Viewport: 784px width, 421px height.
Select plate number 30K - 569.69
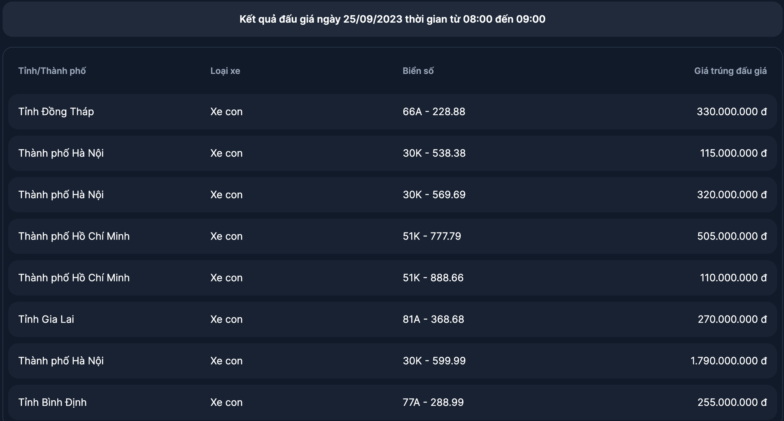[x=434, y=195]
